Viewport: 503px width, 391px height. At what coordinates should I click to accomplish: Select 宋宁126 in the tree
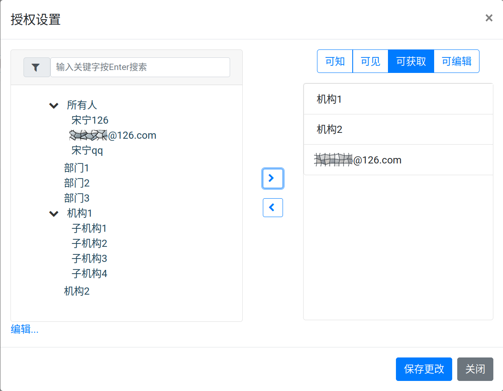click(x=90, y=121)
